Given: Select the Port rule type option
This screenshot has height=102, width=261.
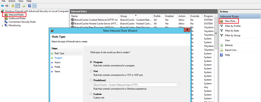Looking at the screenshot, I should (91, 71).
